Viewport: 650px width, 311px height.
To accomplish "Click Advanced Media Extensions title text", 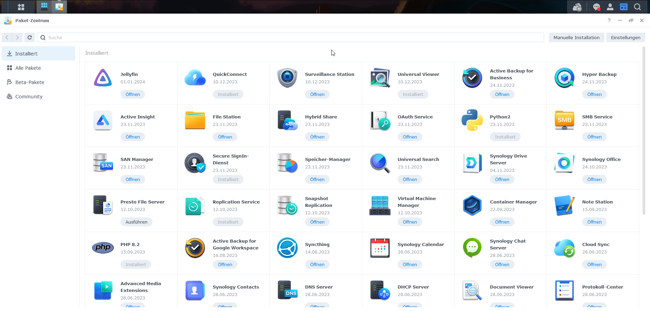I will click(x=141, y=287).
